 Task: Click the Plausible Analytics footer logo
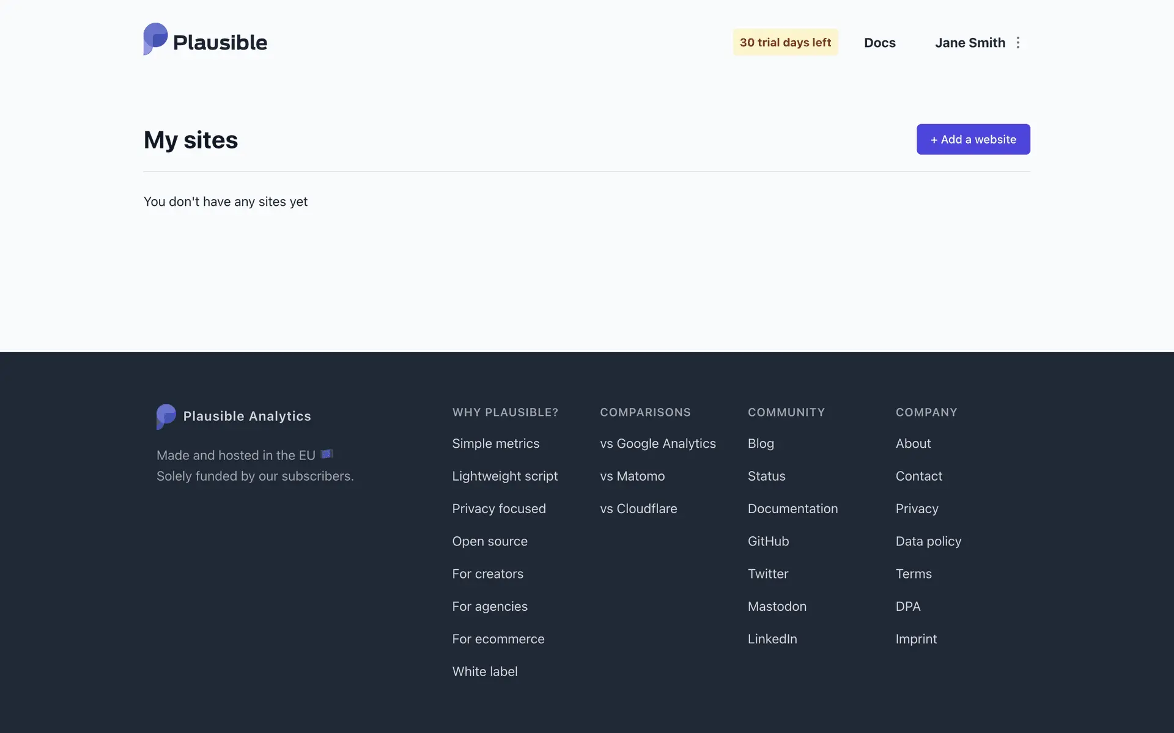pos(234,416)
